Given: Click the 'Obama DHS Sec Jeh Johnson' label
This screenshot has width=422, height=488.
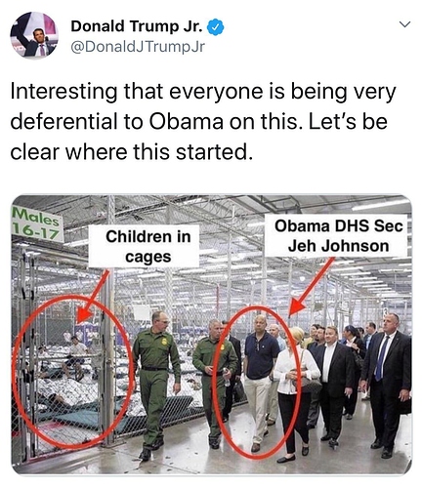Looking at the screenshot, I should point(338,235).
